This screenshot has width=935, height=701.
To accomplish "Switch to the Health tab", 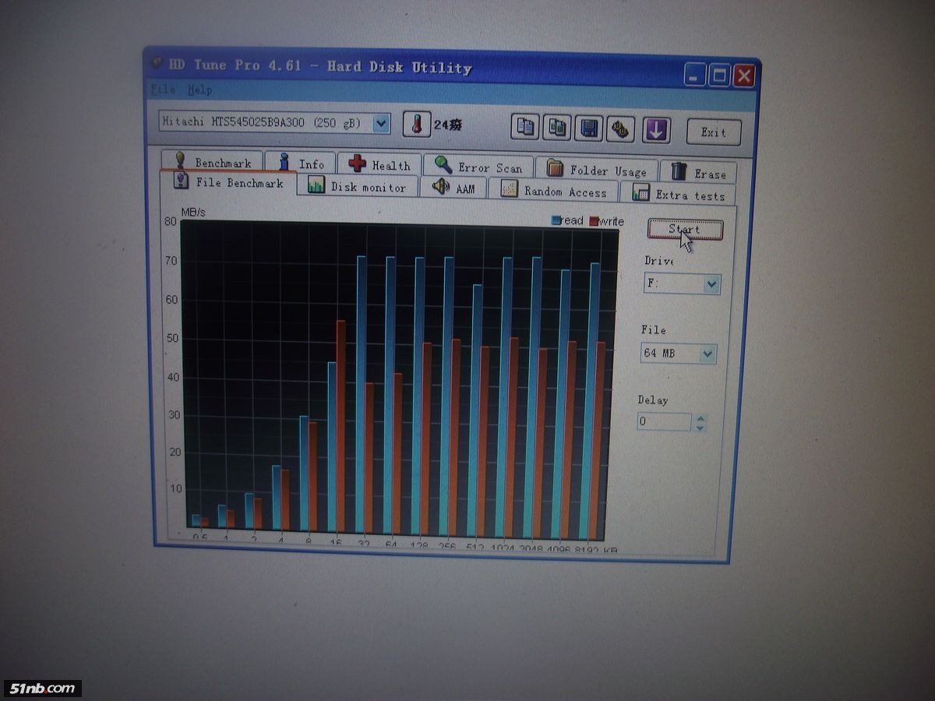I will click(380, 165).
